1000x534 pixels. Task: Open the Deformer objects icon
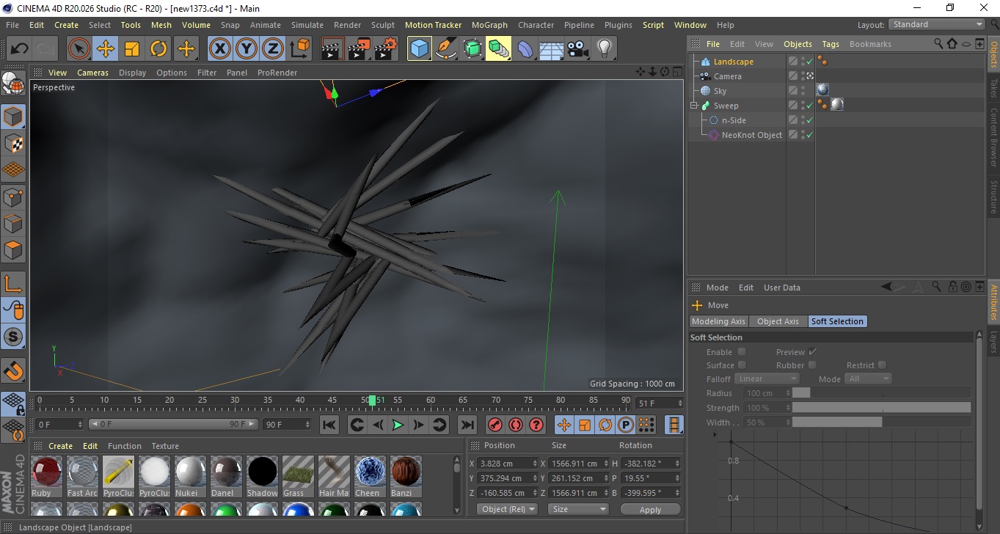[x=525, y=49]
